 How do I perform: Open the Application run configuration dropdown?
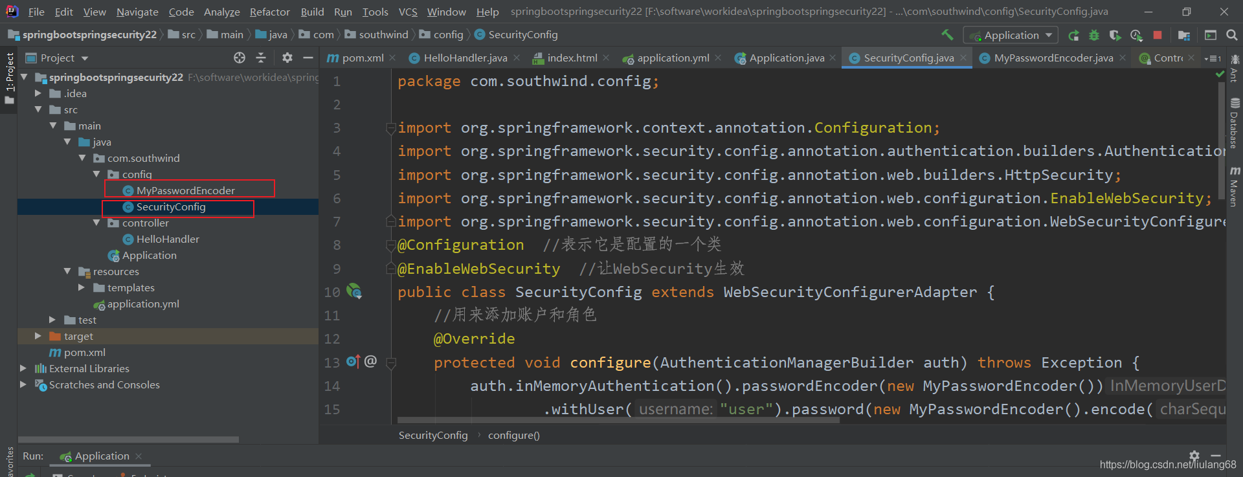pos(1011,35)
